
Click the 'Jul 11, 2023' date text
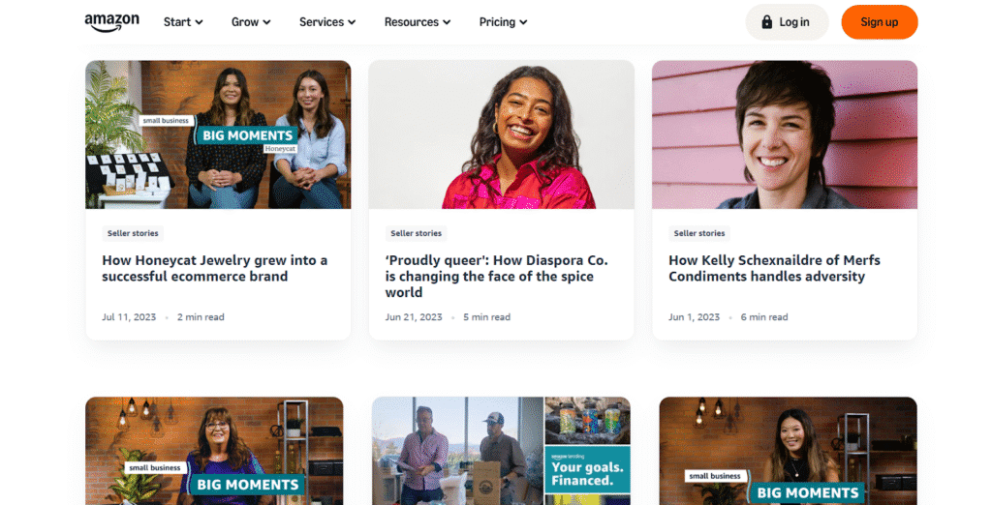pos(129,317)
